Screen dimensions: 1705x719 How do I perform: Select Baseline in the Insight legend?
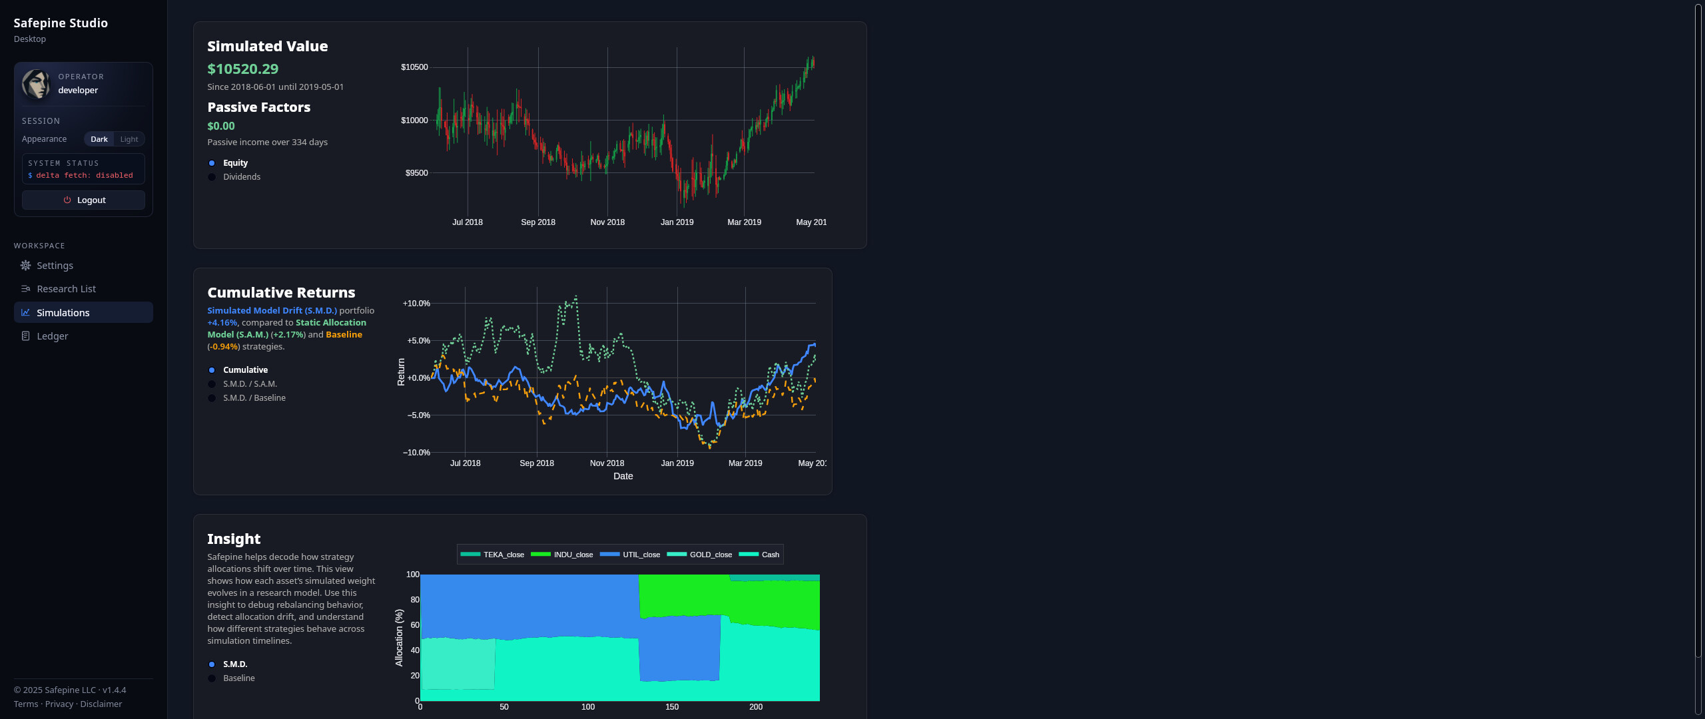pyautogui.click(x=238, y=678)
